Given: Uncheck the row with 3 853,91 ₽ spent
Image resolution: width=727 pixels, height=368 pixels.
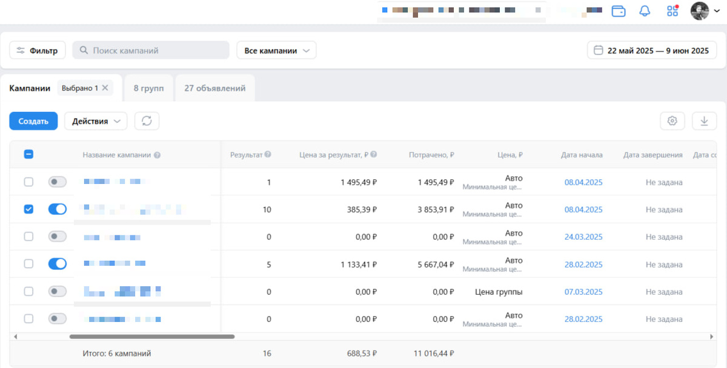Looking at the screenshot, I should pos(28,209).
